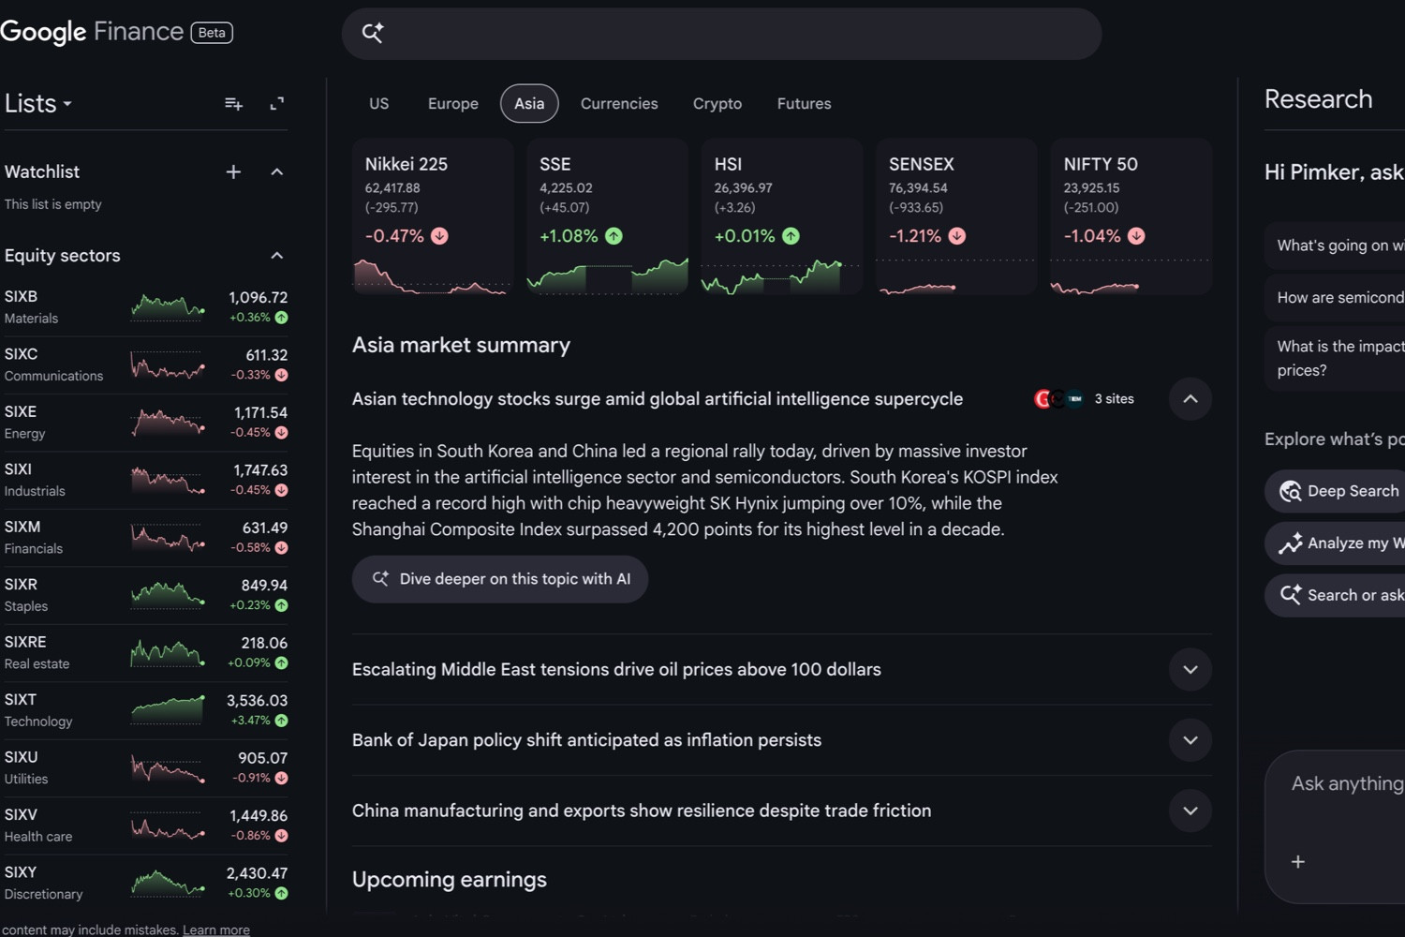Click the HSI green up arrow icon
Image resolution: width=1405 pixels, height=937 pixels.
[x=791, y=236]
